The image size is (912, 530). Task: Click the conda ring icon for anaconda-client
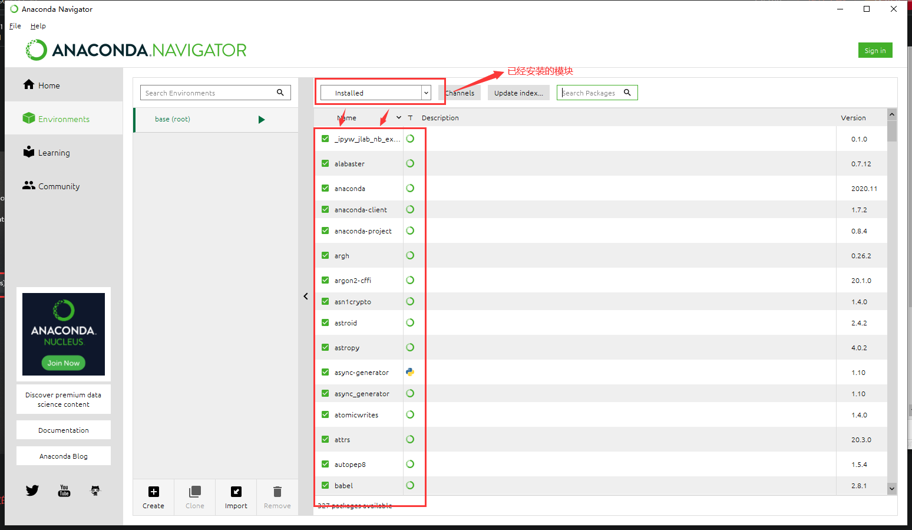coord(410,209)
